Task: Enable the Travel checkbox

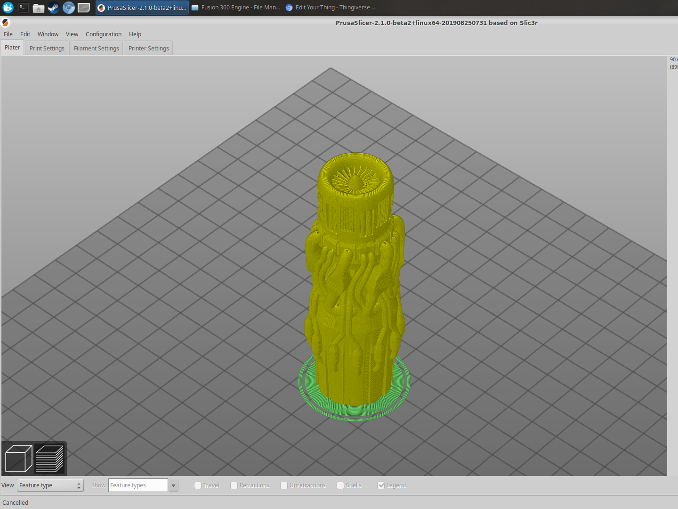Action: click(x=198, y=485)
